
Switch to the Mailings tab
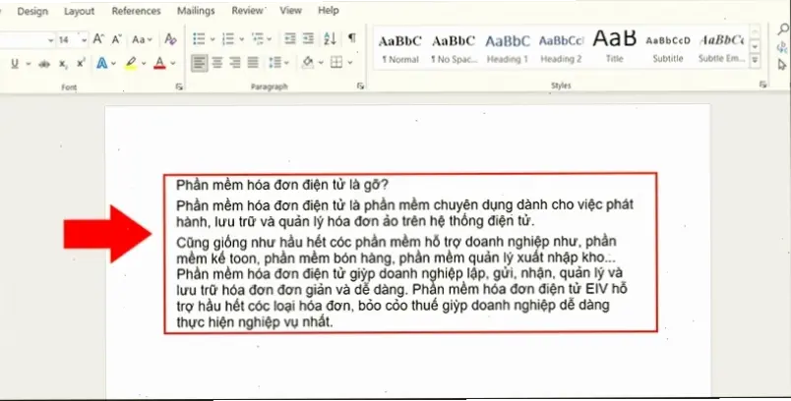pos(196,11)
